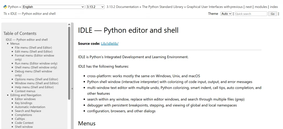Viewport: 283px width, 129px height.
Task: Jump to Automatic indentation entry
Action: click(30, 107)
